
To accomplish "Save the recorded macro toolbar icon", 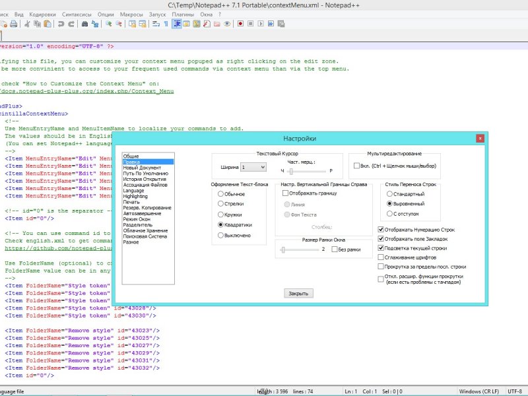I will coord(281,24).
